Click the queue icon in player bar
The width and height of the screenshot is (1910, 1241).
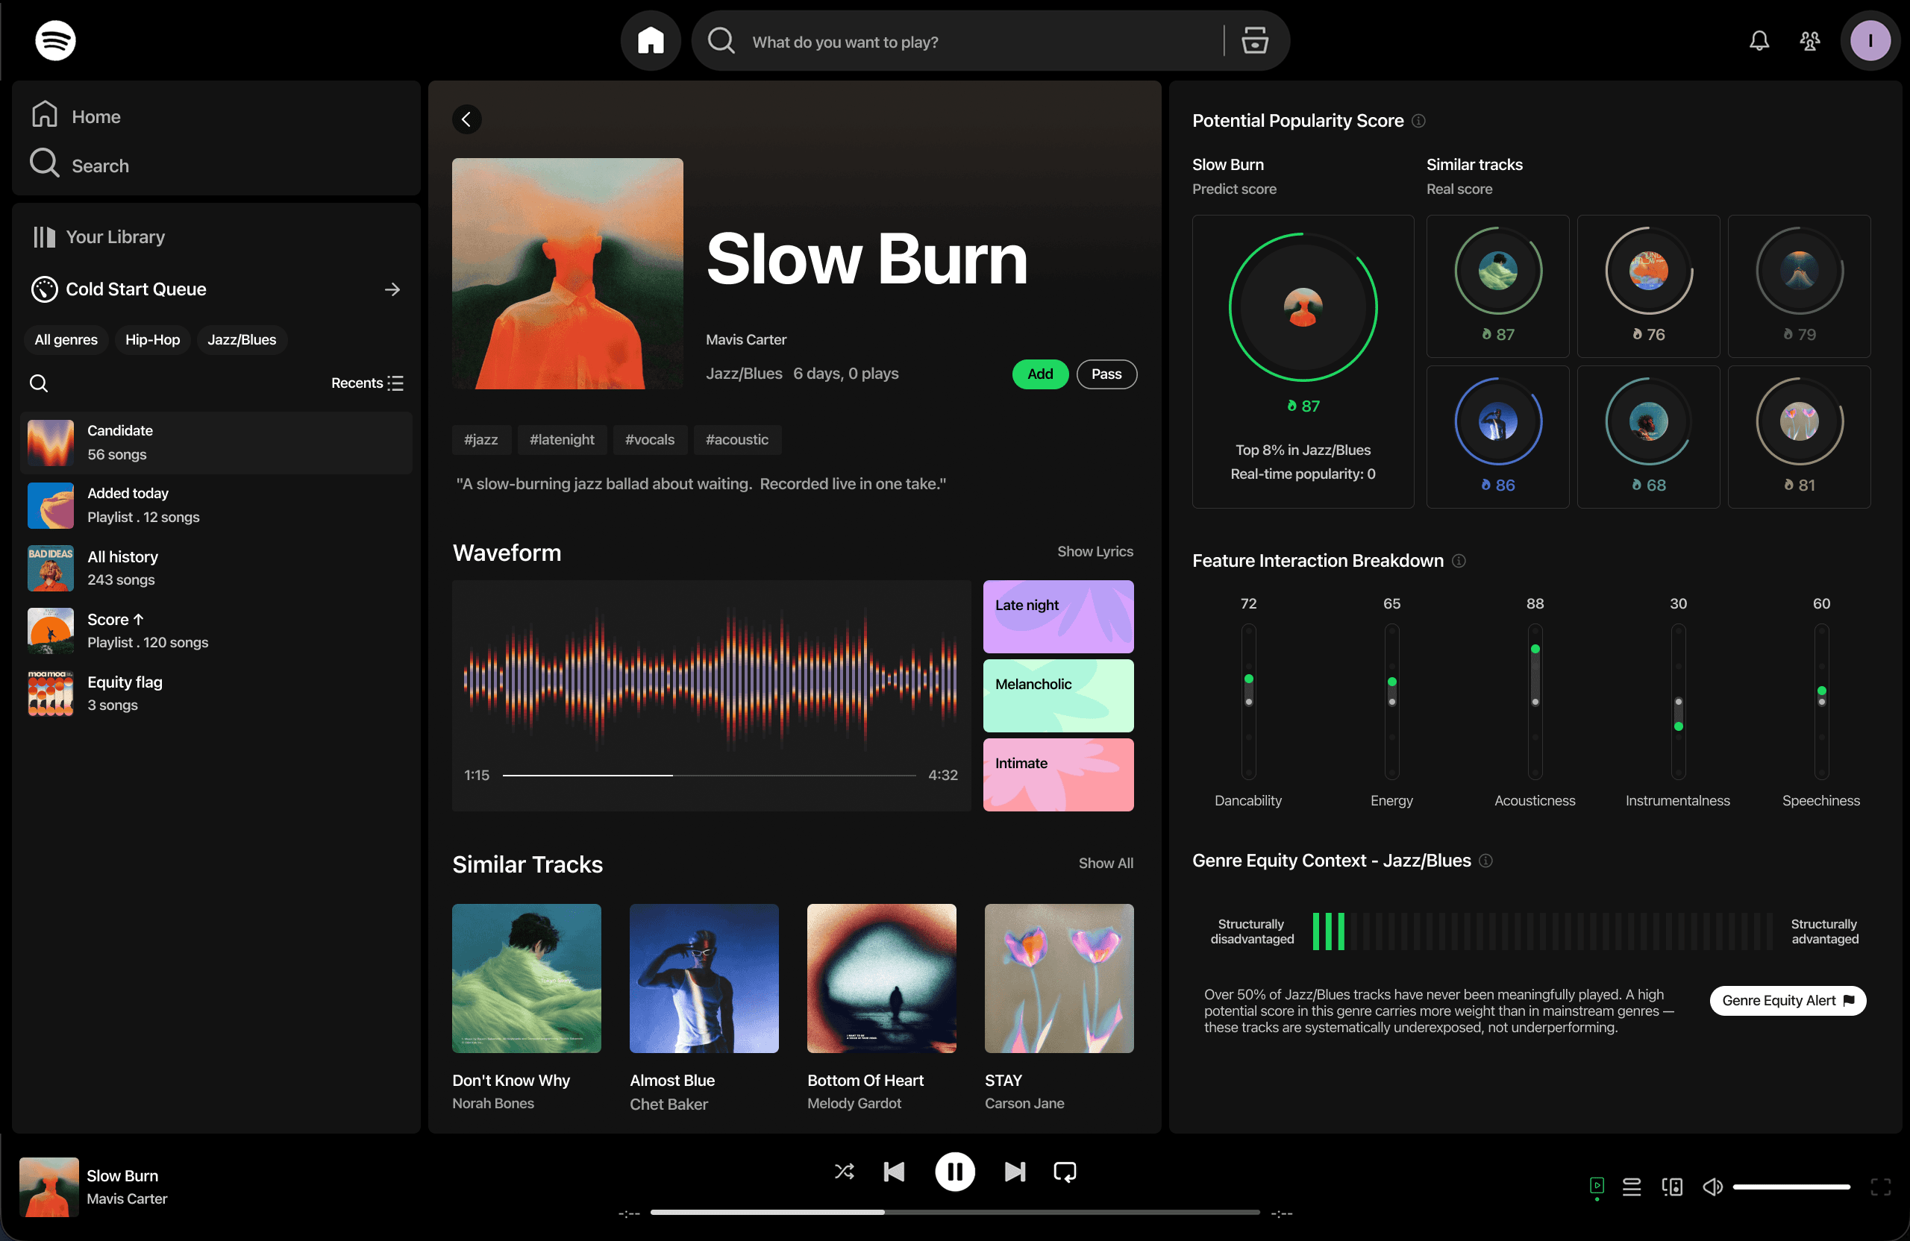pyautogui.click(x=1632, y=1187)
